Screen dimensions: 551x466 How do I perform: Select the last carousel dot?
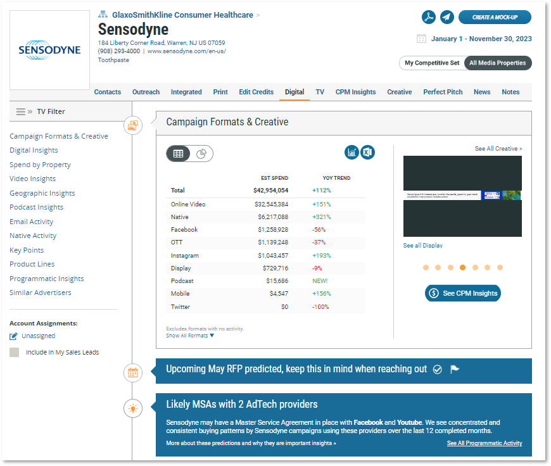tap(500, 267)
